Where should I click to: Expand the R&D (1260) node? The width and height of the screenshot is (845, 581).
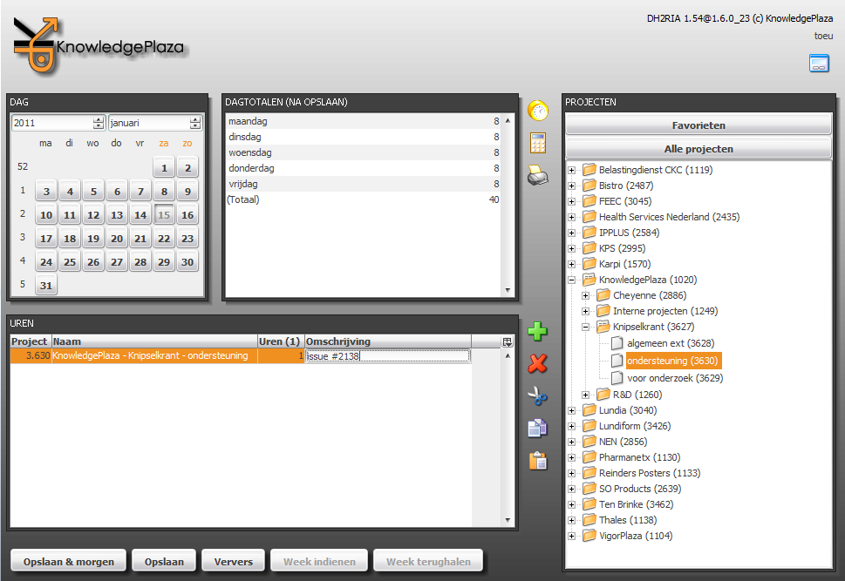click(586, 395)
